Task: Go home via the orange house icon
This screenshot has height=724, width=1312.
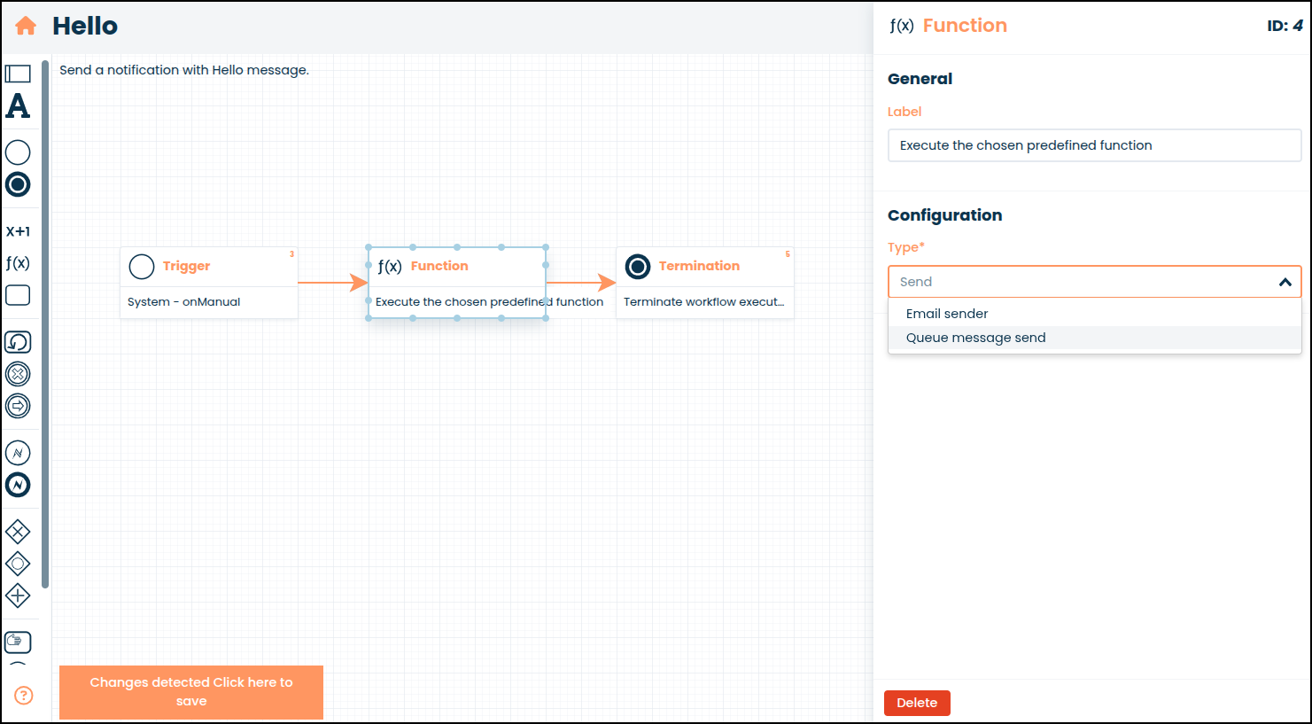Action: (26, 26)
